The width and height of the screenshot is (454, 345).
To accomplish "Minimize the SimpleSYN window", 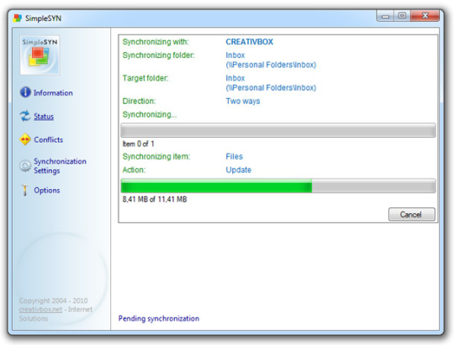I will pyautogui.click(x=385, y=16).
